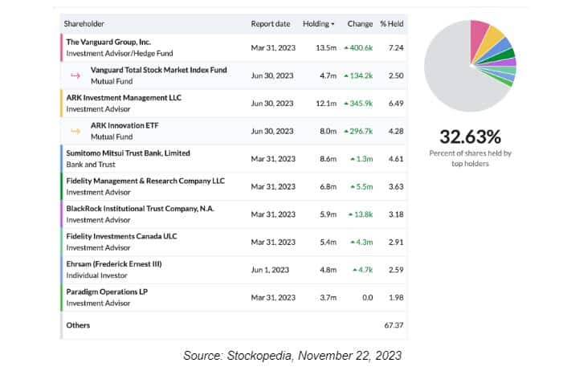
Task: Click green up-arrow beside 4.7k change
Action: coord(353,270)
